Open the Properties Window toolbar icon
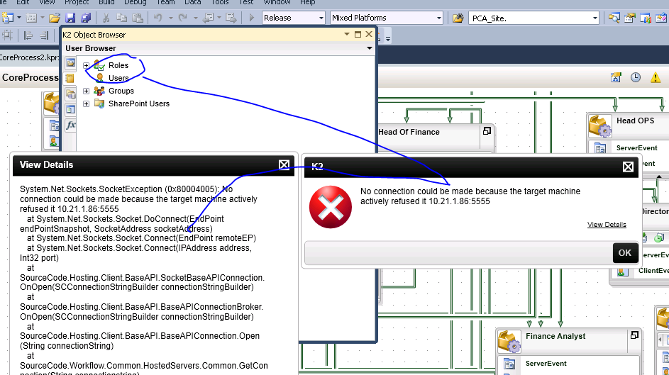The image size is (669, 375). [x=630, y=18]
